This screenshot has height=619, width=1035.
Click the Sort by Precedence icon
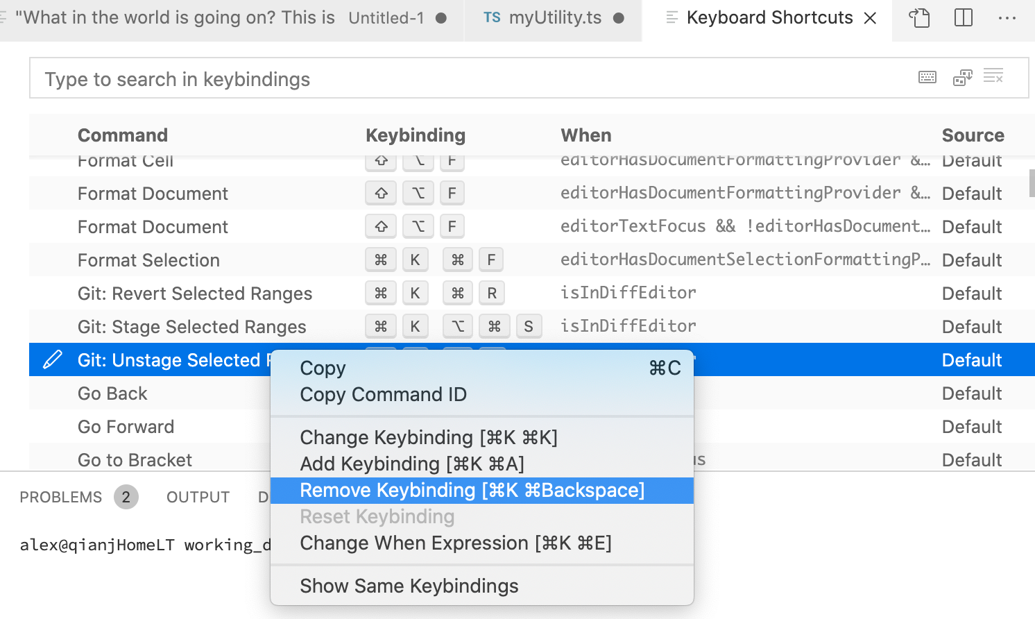pos(963,77)
